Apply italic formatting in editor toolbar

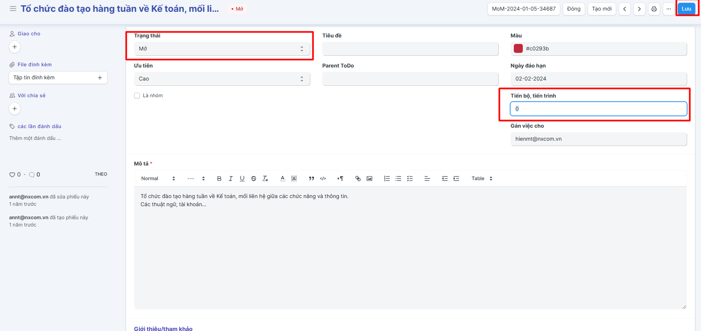pos(230,179)
